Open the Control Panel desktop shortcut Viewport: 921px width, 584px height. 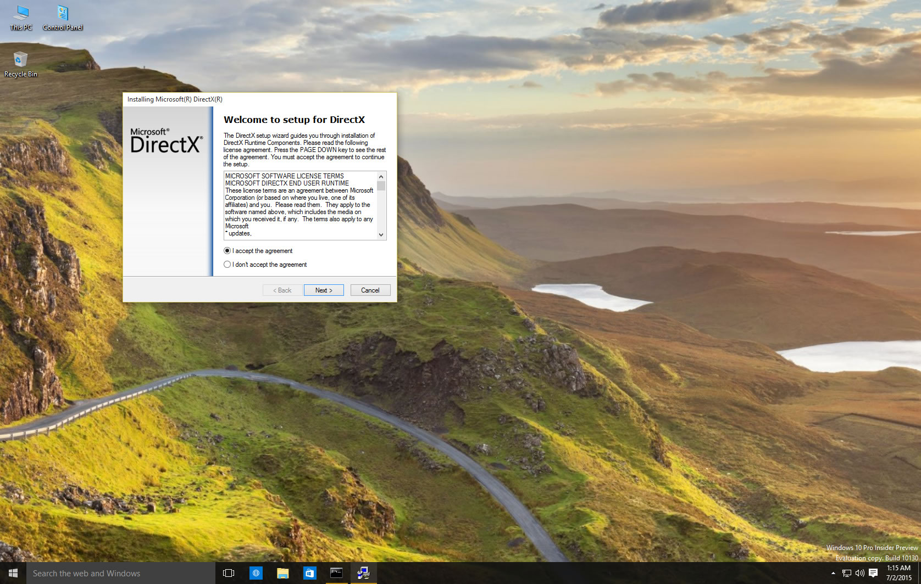coord(63,16)
